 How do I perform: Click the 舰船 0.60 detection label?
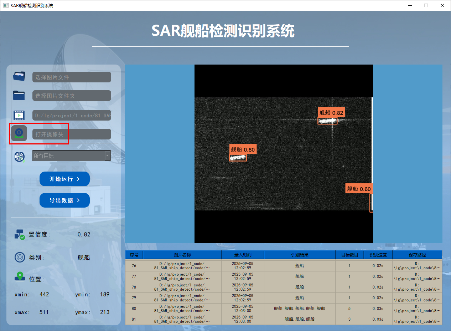pos(359,189)
